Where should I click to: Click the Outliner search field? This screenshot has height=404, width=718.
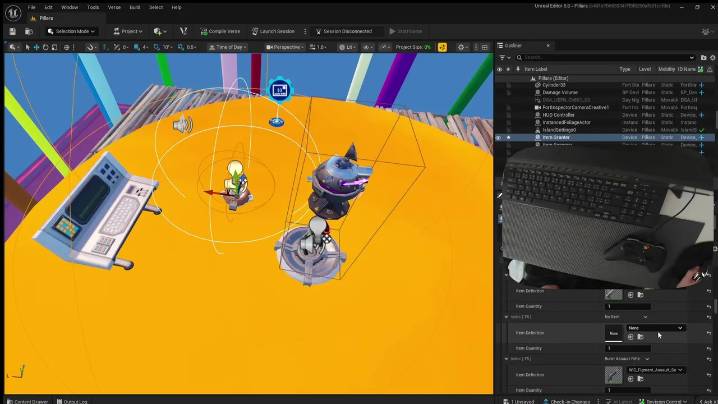[605, 57]
